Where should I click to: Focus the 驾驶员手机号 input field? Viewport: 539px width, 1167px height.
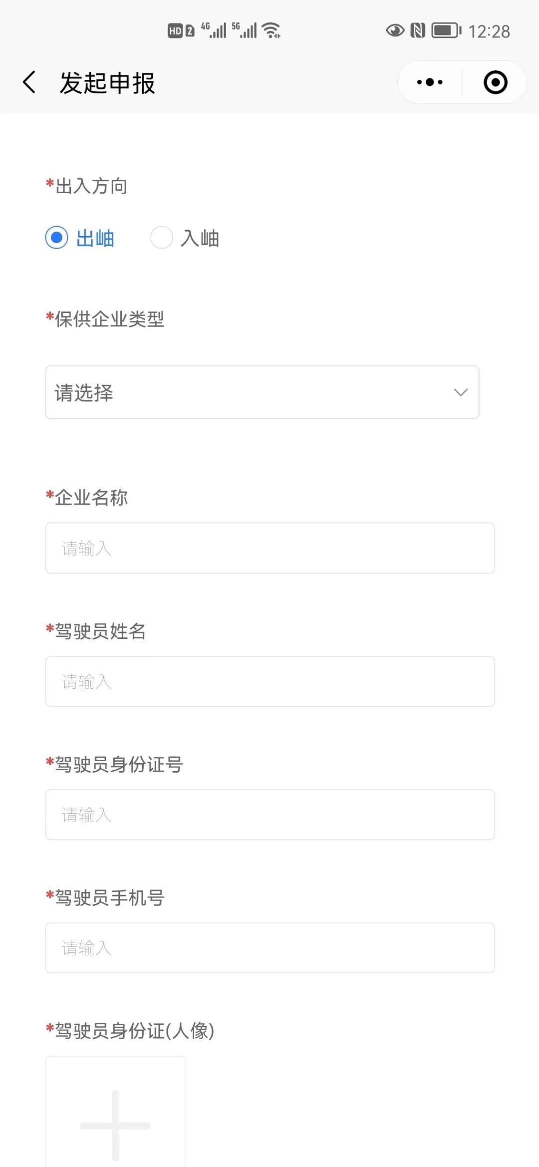click(x=270, y=948)
